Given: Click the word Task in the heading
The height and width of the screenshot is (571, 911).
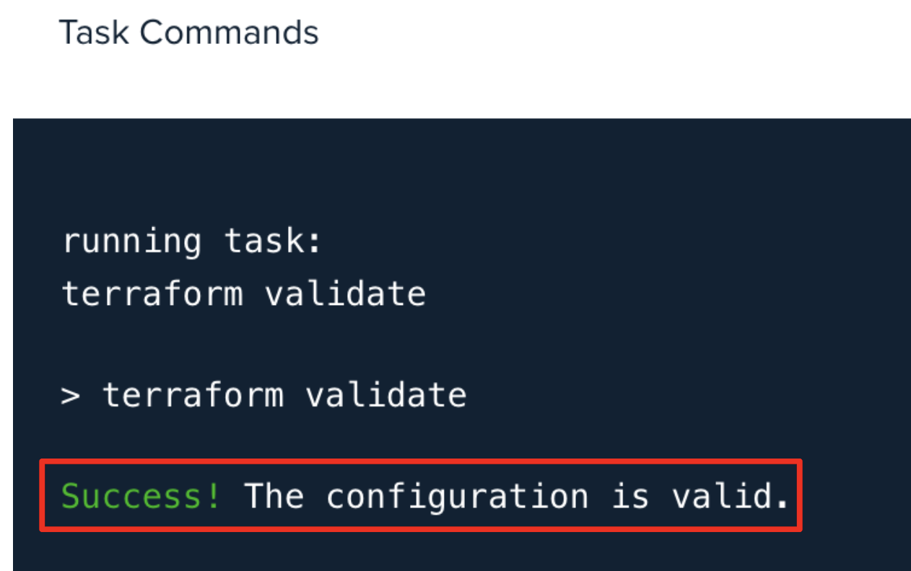Looking at the screenshot, I should click(93, 33).
